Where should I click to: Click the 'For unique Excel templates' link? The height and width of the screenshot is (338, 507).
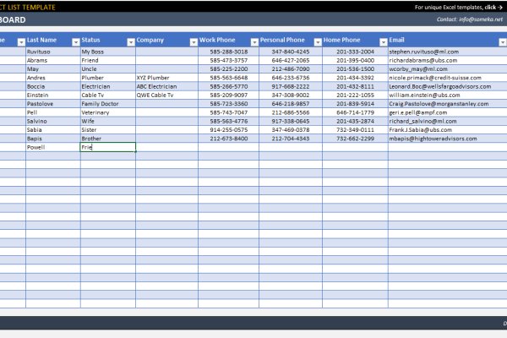pos(461,6)
